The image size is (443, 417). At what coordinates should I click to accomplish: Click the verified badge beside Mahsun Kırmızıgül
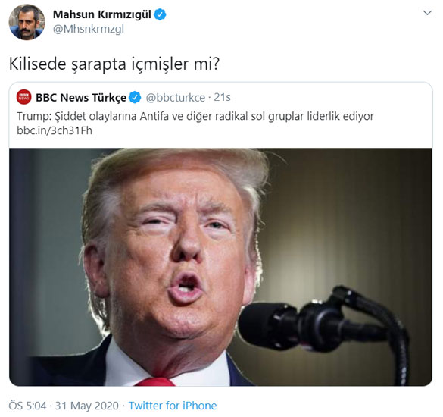[x=160, y=14]
